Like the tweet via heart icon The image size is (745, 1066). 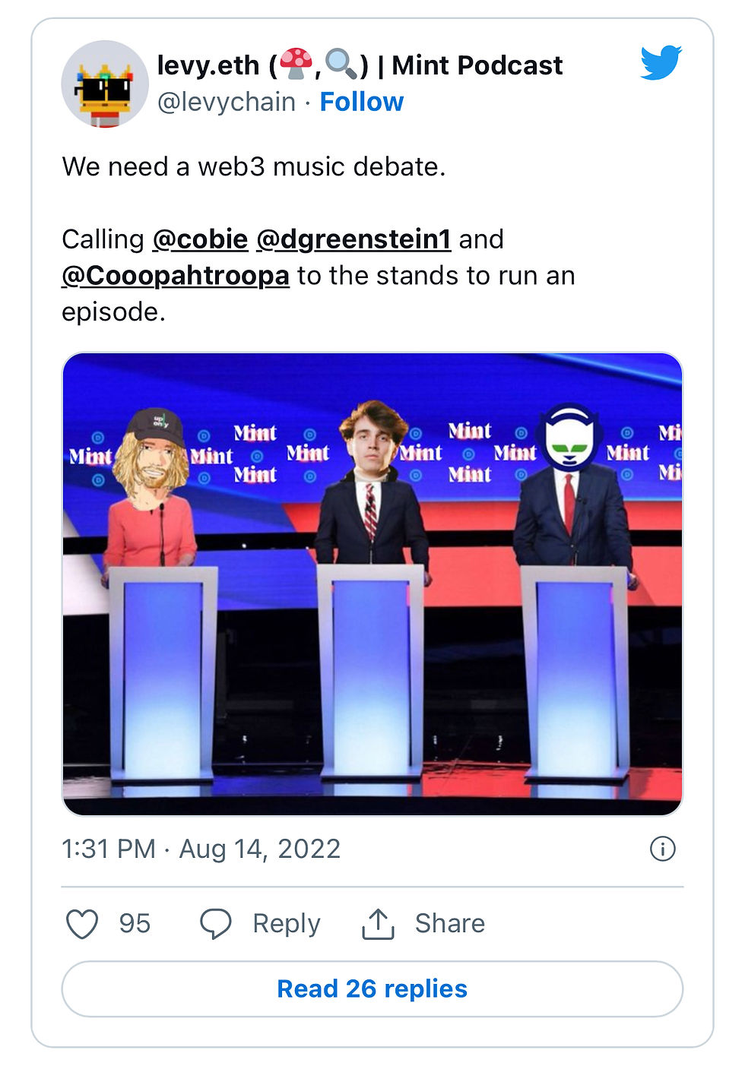point(82,924)
